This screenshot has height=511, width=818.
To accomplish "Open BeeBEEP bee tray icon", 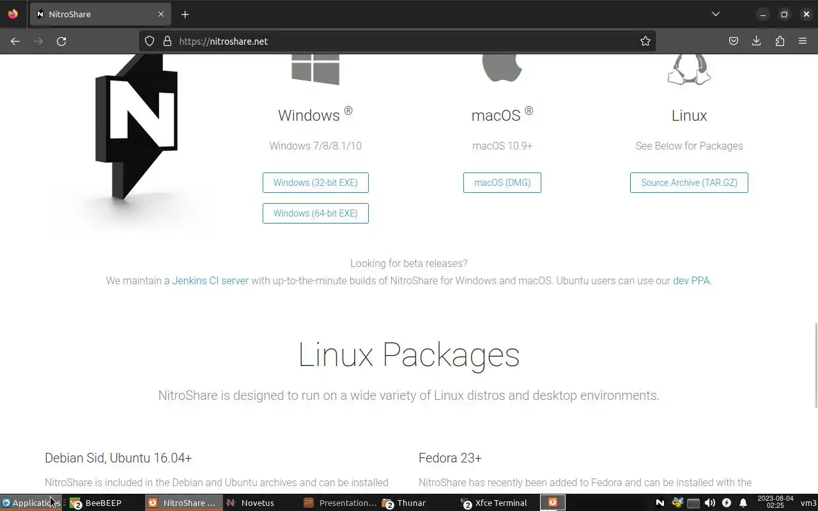I will (677, 503).
